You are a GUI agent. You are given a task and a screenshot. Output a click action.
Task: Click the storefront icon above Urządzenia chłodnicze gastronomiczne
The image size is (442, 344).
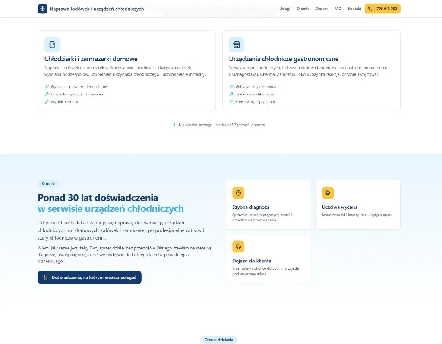tap(237, 44)
